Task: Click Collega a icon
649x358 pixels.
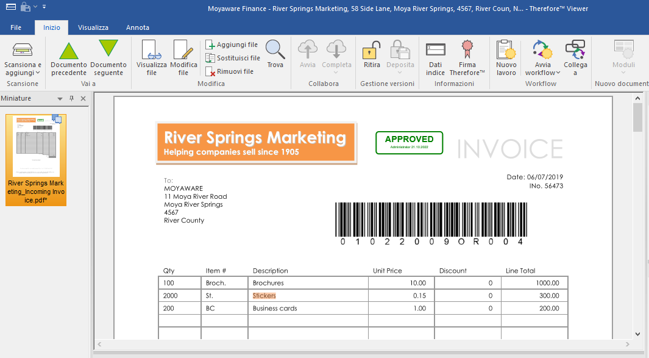Action: coord(575,49)
